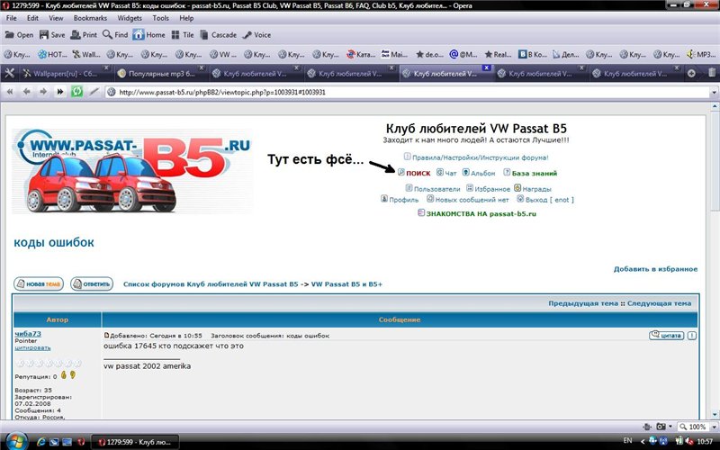The image size is (720, 450).
Task: Open the Mai... bookmark
Action: [394, 54]
